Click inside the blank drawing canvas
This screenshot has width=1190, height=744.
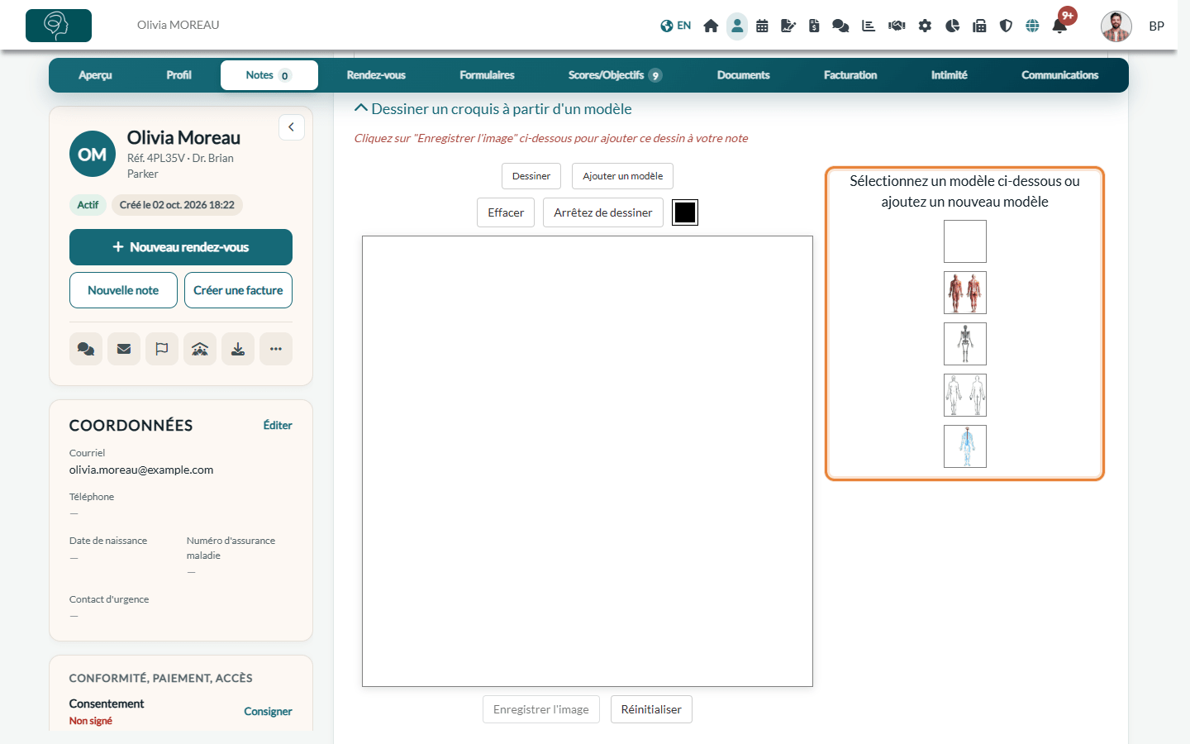click(588, 461)
